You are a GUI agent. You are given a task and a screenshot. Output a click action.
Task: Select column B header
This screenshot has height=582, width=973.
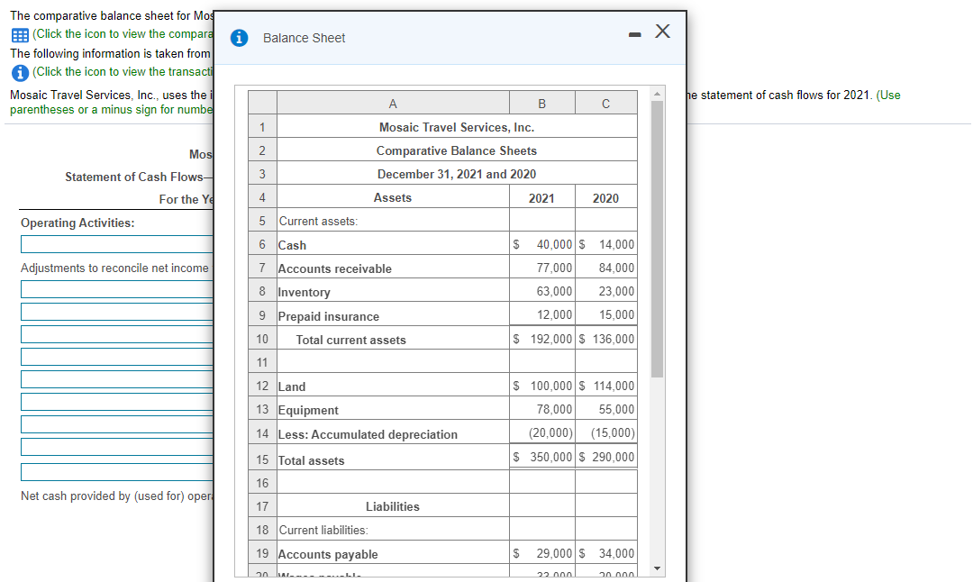pos(541,103)
